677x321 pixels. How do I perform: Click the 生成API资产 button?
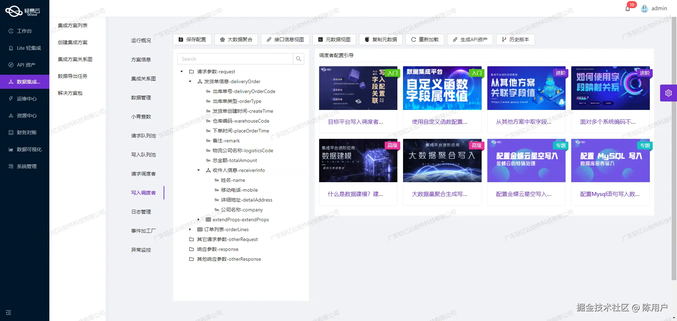470,39
